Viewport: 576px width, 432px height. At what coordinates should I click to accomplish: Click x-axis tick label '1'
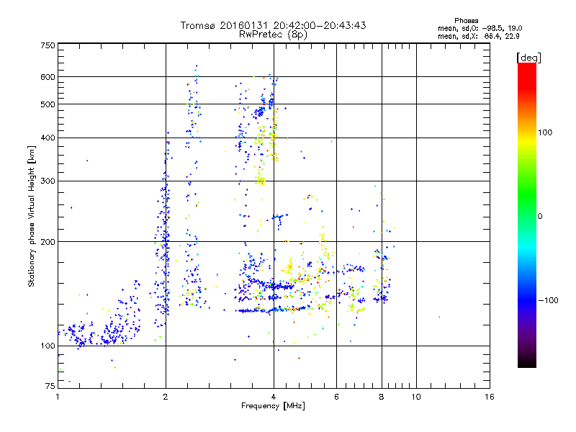coord(58,397)
